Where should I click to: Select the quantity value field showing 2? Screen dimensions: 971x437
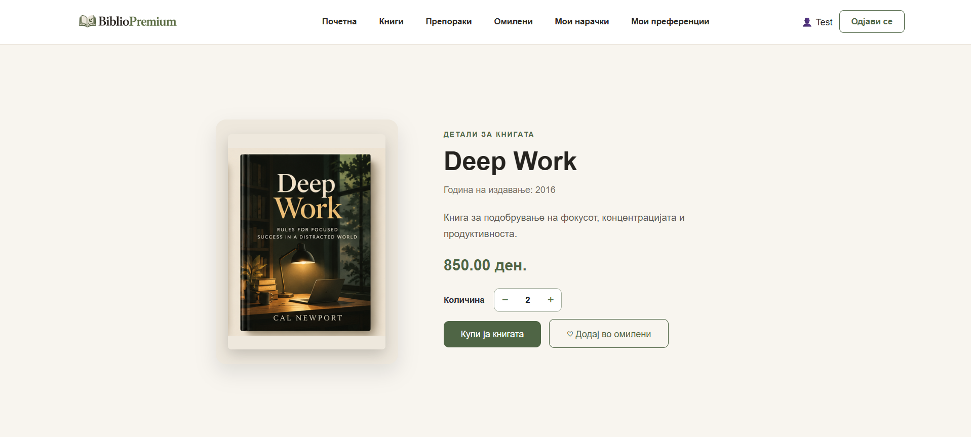(x=528, y=300)
